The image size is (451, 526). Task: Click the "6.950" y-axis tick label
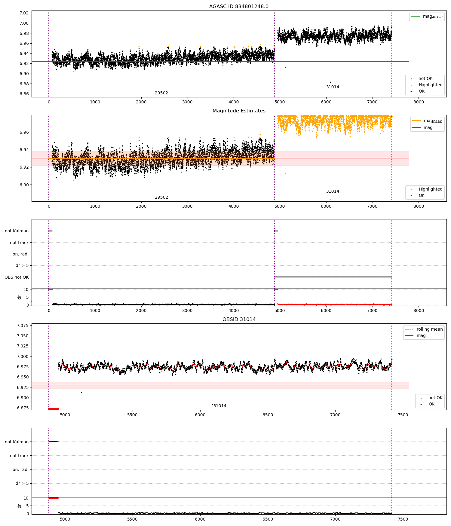tap(23, 377)
